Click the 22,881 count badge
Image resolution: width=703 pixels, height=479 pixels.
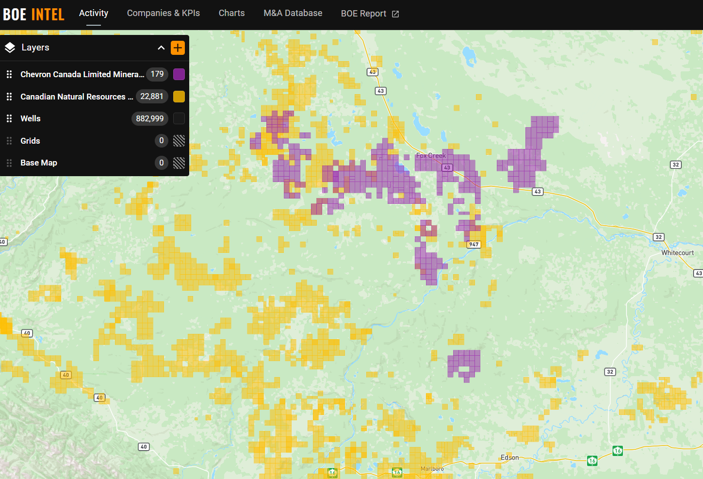152,97
